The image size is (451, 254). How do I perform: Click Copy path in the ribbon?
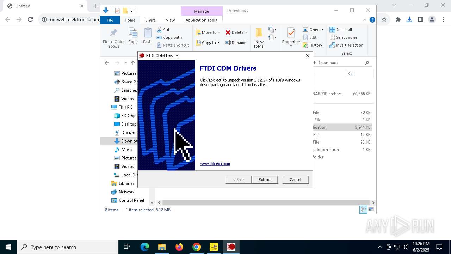tap(169, 37)
